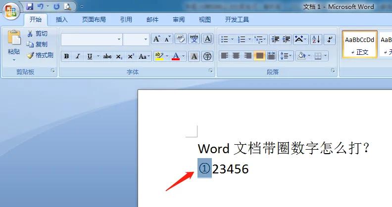Open the 审阅 ribbon tab
The image size is (392, 207).
click(179, 19)
